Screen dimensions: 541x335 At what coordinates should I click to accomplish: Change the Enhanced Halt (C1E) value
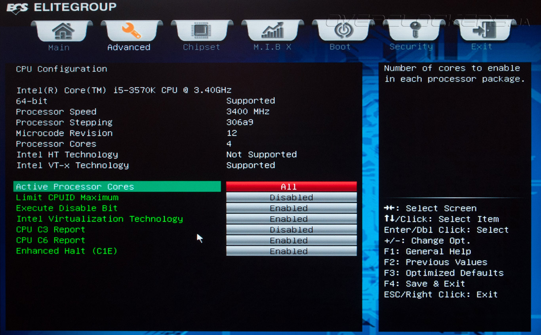click(291, 251)
